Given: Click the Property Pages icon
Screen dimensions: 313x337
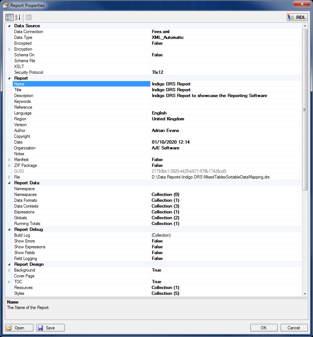Looking at the screenshot, I should (x=28, y=17).
